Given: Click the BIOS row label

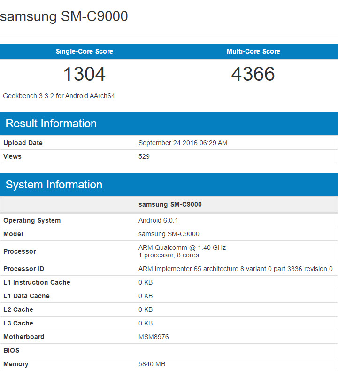Looking at the screenshot, I should point(11,350).
